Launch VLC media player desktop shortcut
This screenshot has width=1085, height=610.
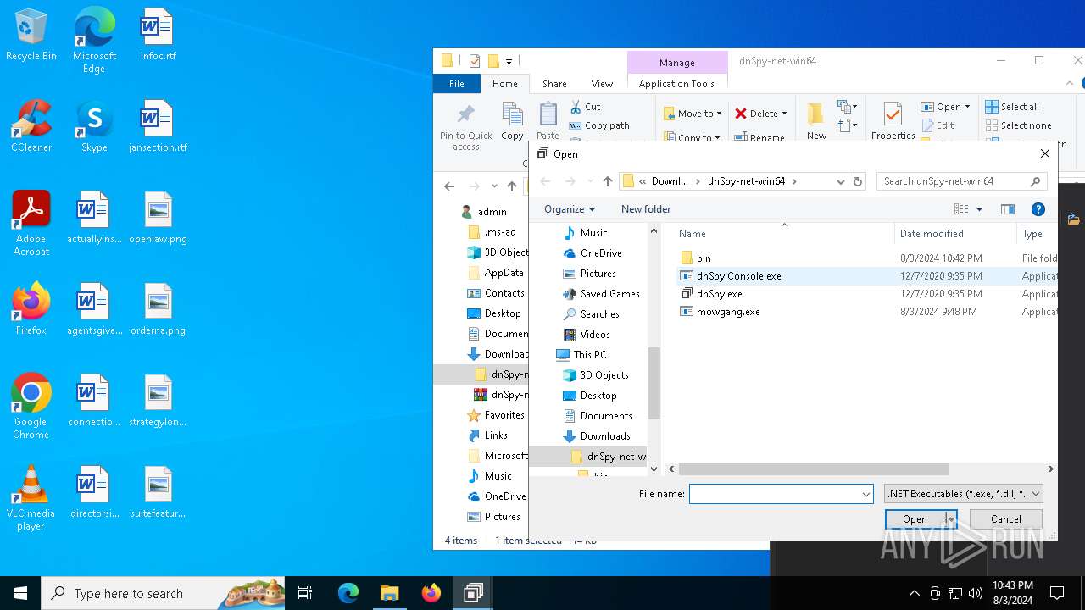point(31,498)
